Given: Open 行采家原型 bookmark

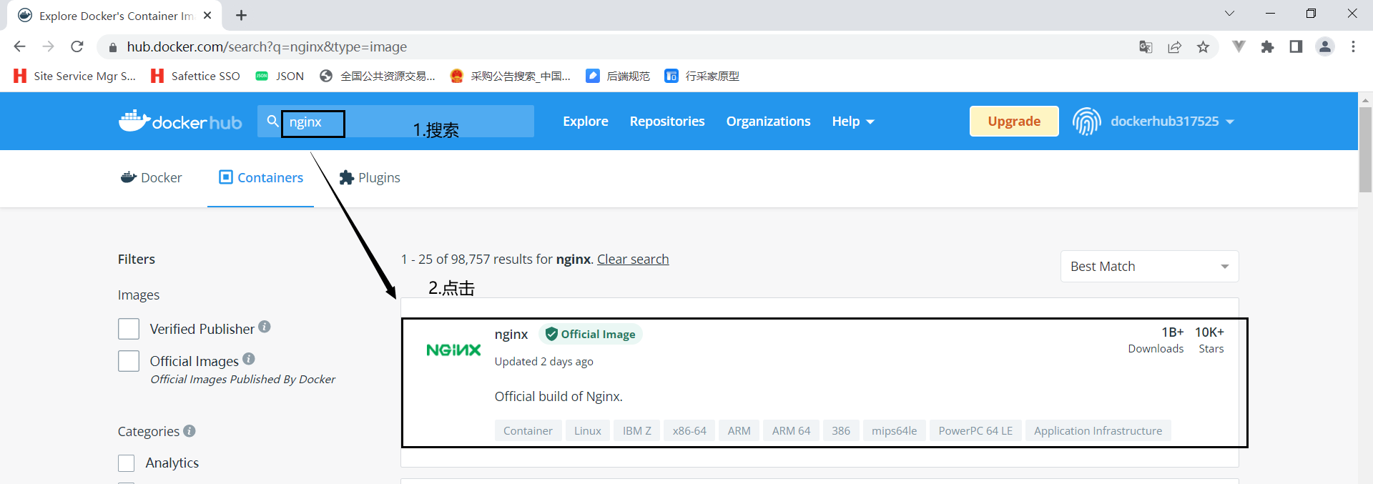Looking at the screenshot, I should [702, 76].
